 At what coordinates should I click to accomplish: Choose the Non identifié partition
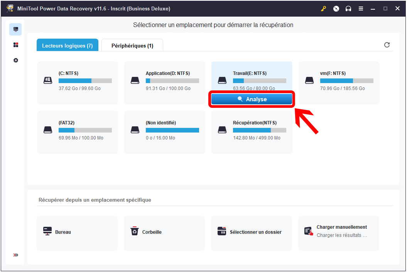pyautogui.click(x=164, y=132)
